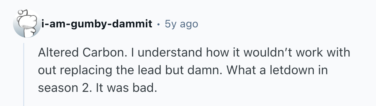The width and height of the screenshot is (376, 106).
Task: Click the words 'Altered Carbon' in the comment
Action: tap(77, 53)
